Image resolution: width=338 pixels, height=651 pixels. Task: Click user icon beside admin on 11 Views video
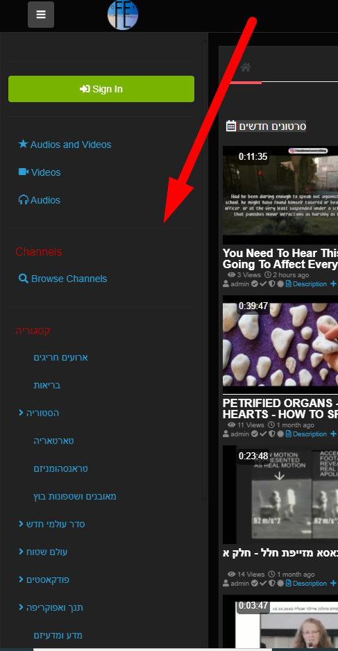point(226,434)
